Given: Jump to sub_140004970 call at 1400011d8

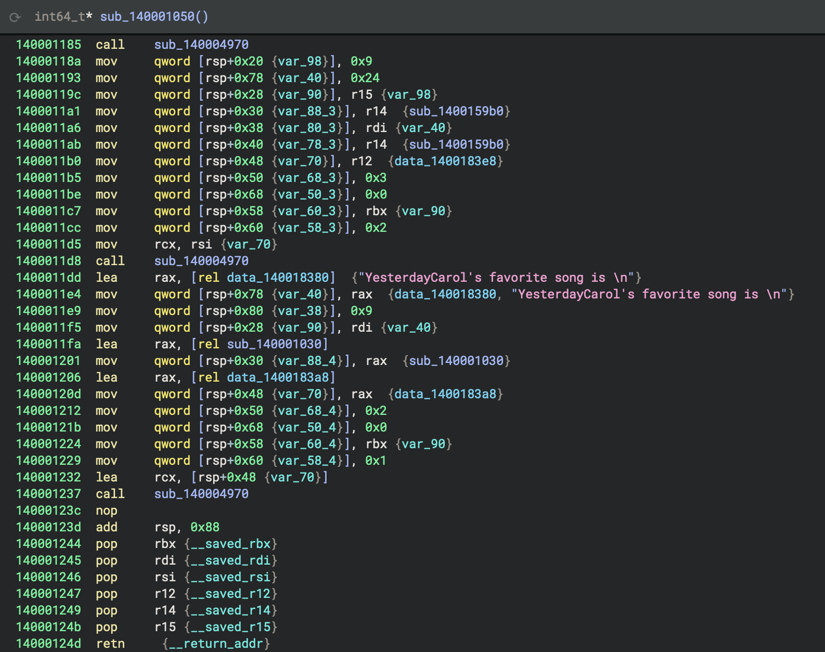Looking at the screenshot, I should click(201, 261).
